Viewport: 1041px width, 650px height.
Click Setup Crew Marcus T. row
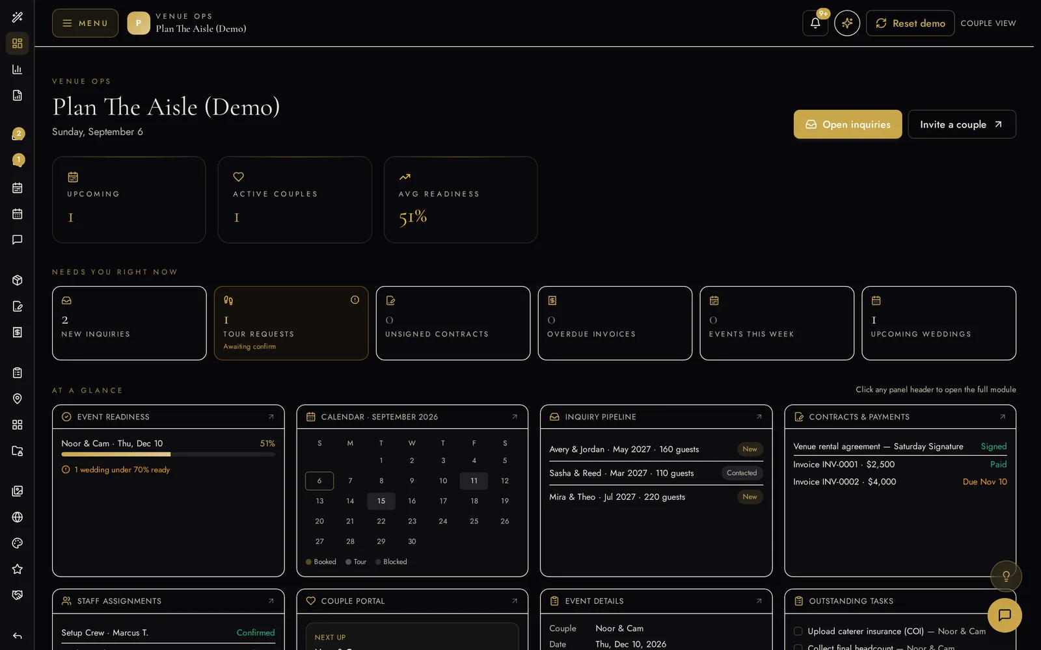coord(168,632)
